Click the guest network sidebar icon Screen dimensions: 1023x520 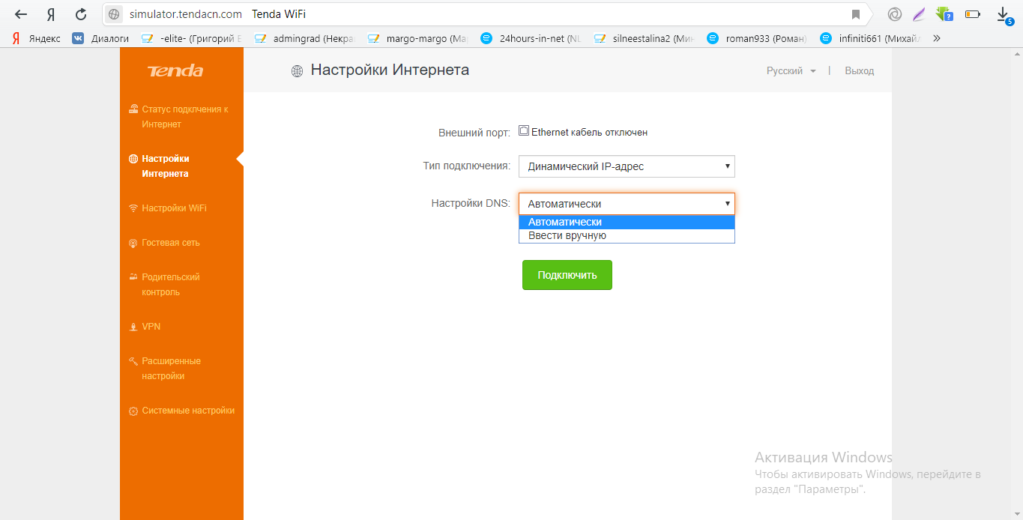tap(133, 243)
